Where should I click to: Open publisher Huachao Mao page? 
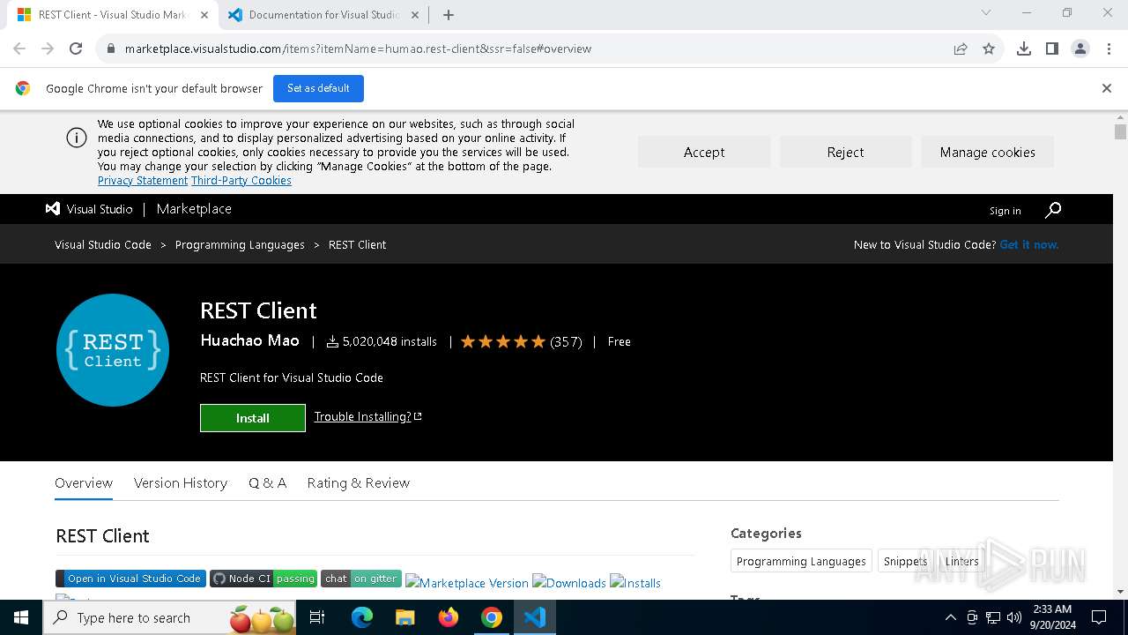point(249,340)
